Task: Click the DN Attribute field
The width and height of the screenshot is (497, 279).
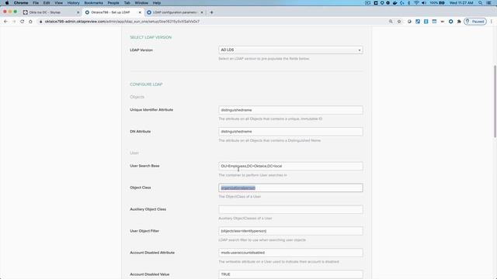Action: (290, 132)
